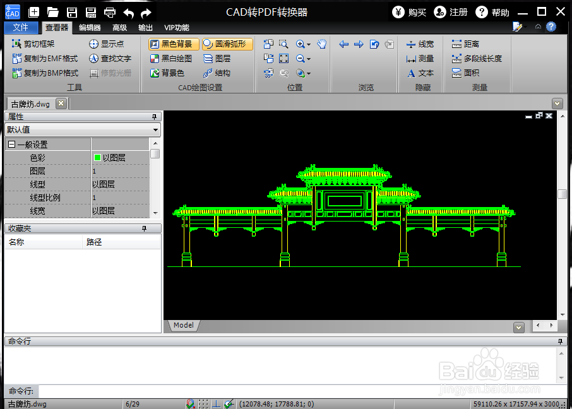Collapse the 一般设置 section
The image size is (572, 409).
11,145
